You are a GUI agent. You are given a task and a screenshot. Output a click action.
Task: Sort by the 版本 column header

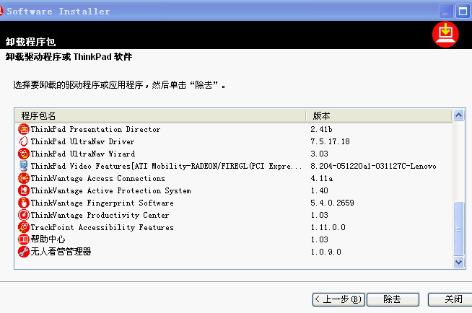(x=379, y=116)
